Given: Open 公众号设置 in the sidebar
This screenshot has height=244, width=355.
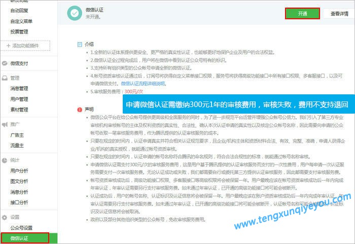Looking at the screenshot, I should click(x=21, y=228).
